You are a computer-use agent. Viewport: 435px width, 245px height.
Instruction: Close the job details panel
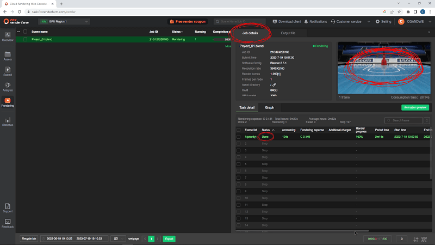429,33
